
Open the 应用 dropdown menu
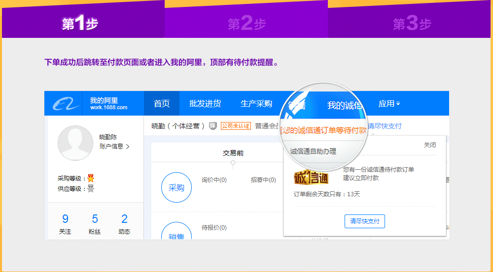(389, 104)
